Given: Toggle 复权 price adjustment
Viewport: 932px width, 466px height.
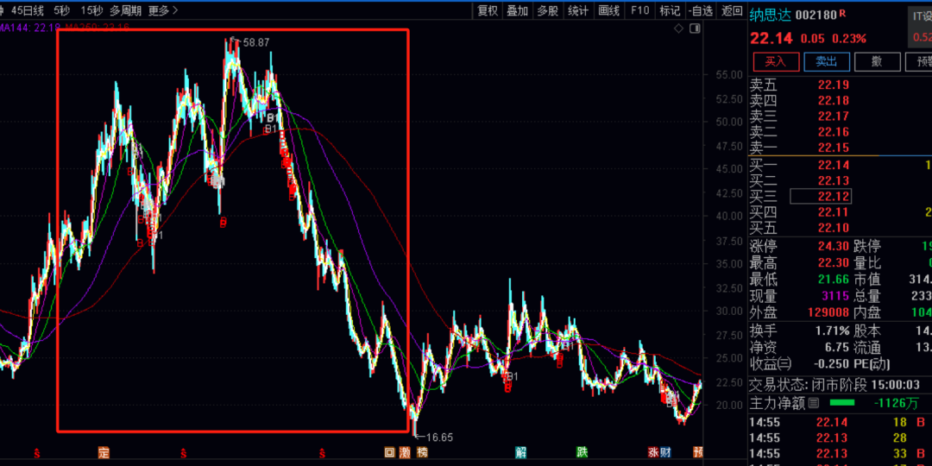Looking at the screenshot, I should click(x=488, y=10).
